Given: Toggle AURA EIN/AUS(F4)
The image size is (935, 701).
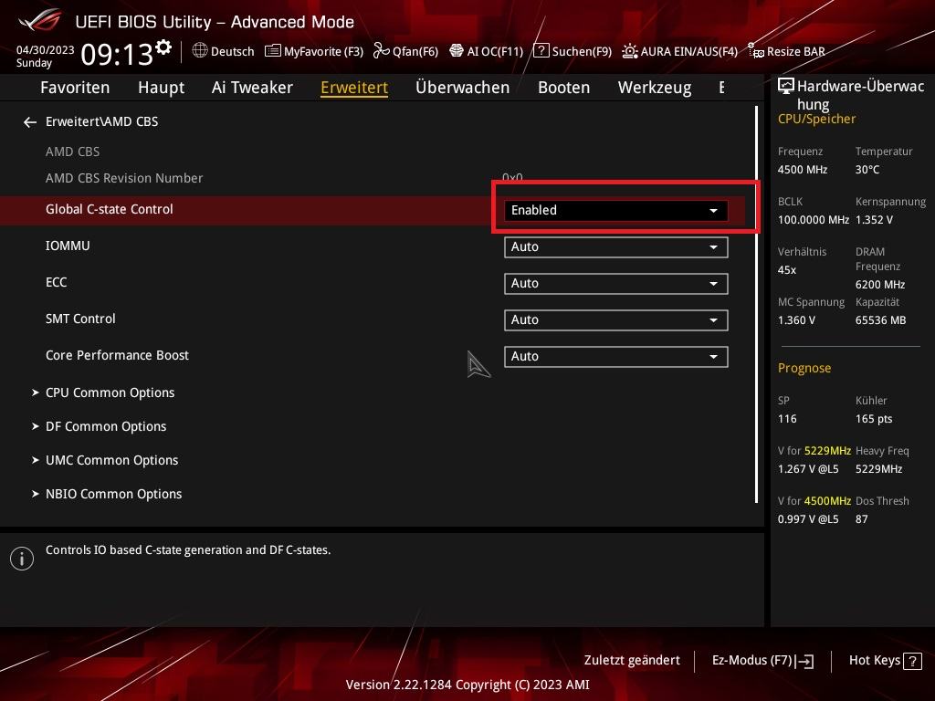Looking at the screenshot, I should 679,51.
